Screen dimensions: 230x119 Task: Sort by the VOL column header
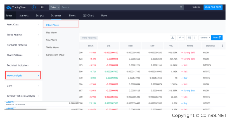pyautogui.click(x=171, y=46)
